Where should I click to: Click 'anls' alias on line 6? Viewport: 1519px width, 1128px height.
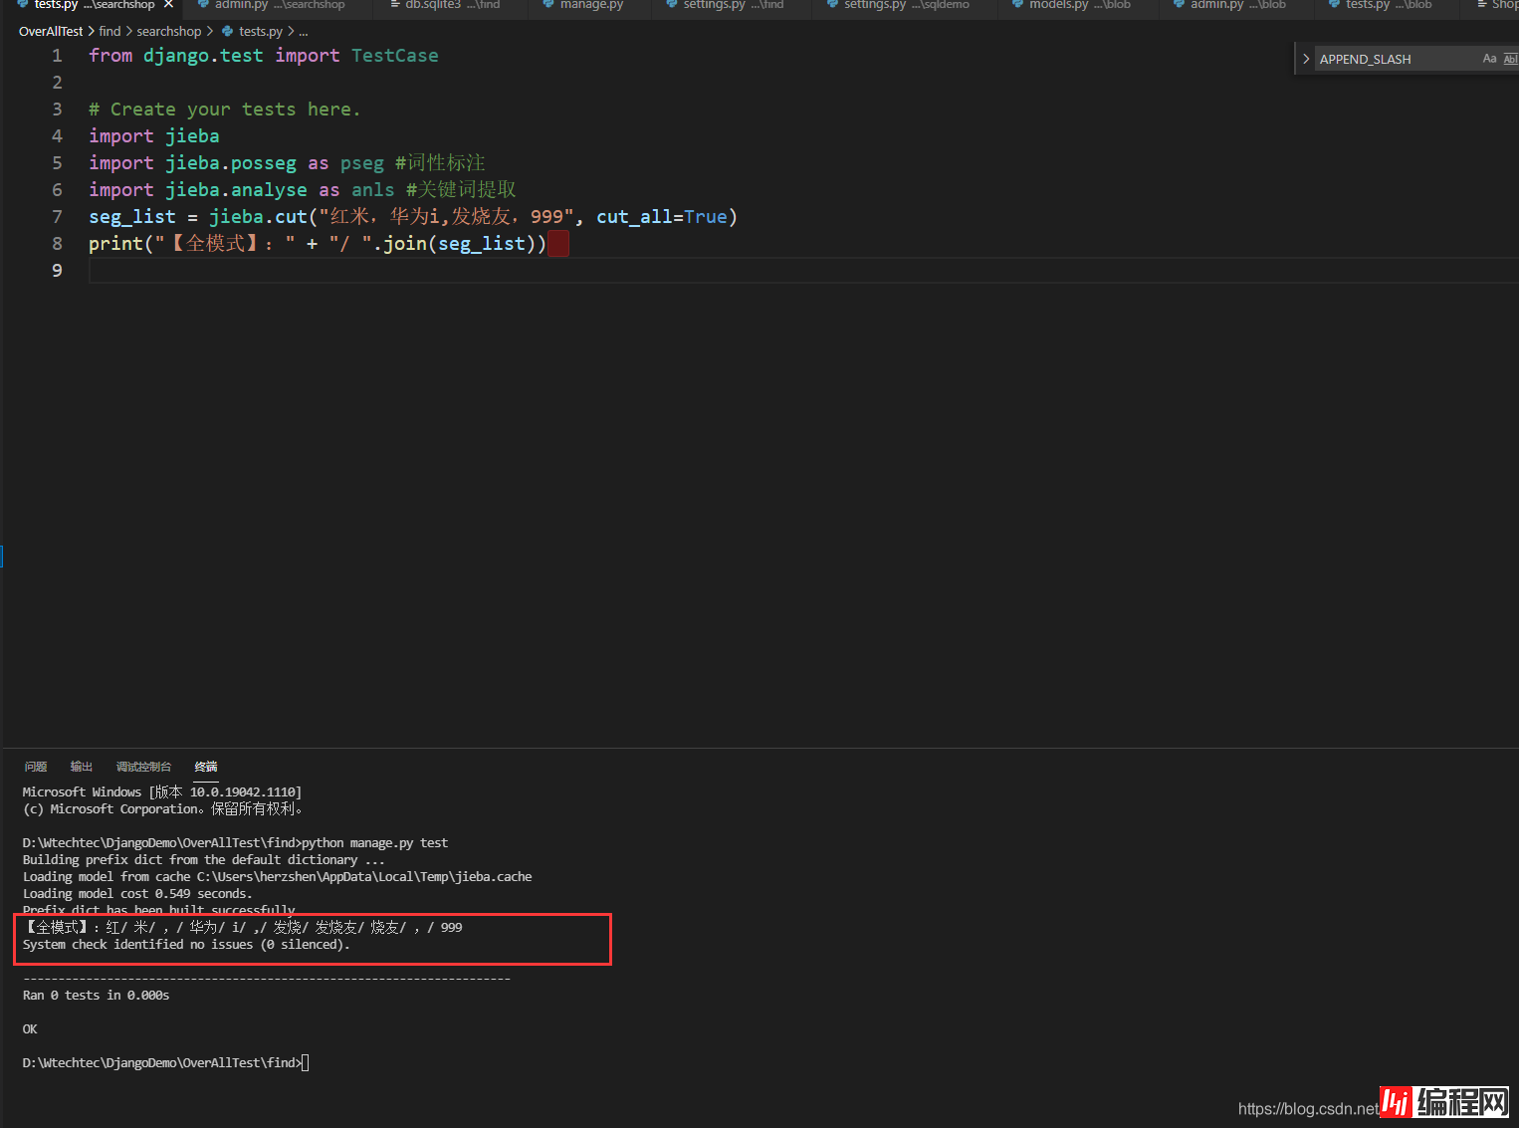coord(372,189)
